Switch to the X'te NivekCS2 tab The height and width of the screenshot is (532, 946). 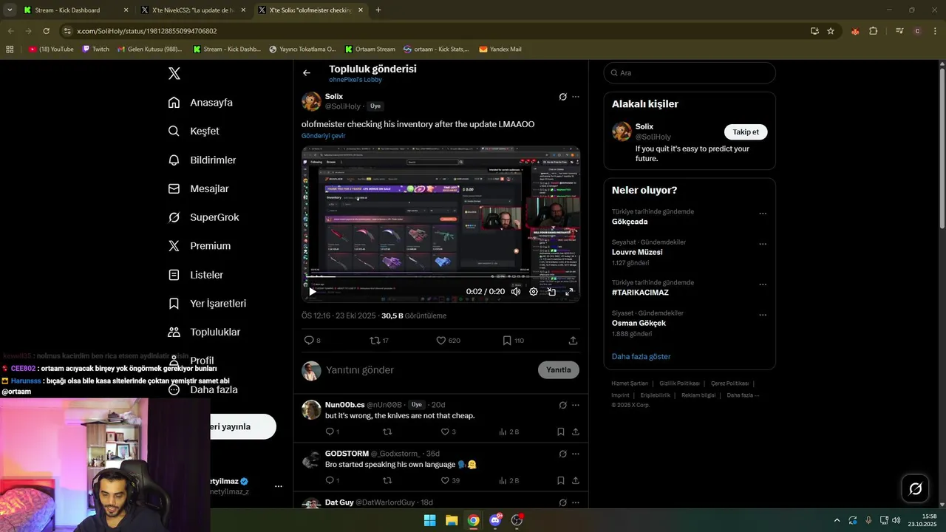[x=194, y=10]
